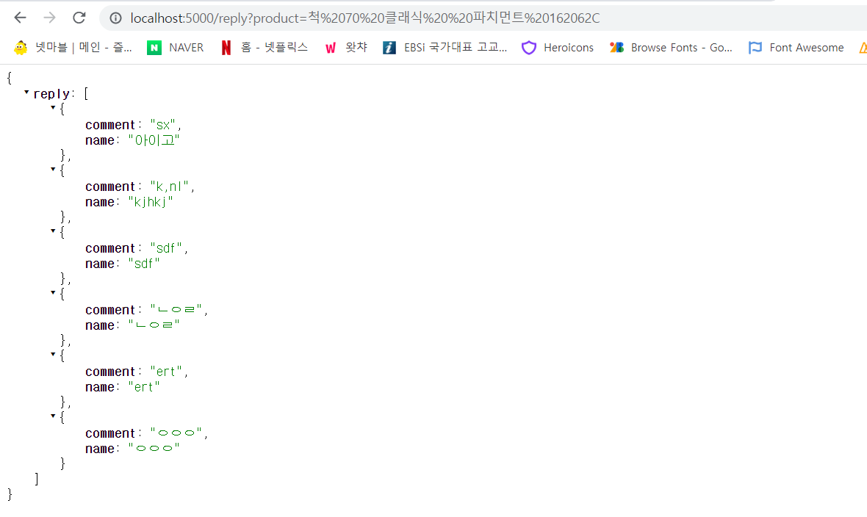Click the name value "kjhkj"
The height and width of the screenshot is (517, 867).
(x=151, y=203)
